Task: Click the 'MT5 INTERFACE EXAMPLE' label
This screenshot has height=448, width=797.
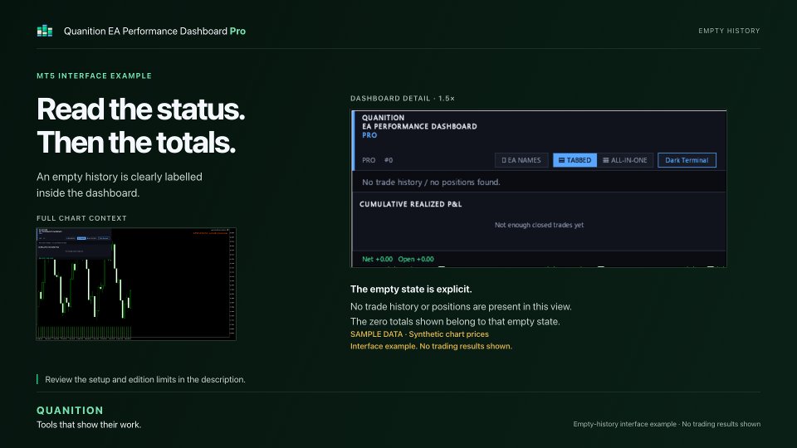Action: pos(94,75)
